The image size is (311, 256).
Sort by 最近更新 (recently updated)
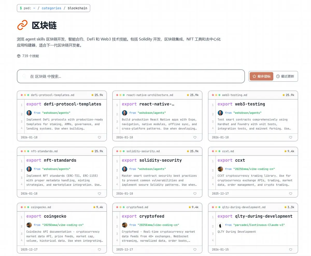[x=285, y=76]
